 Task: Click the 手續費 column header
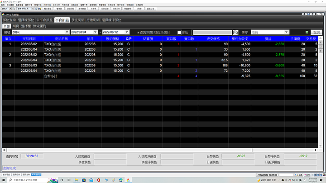click(295, 39)
